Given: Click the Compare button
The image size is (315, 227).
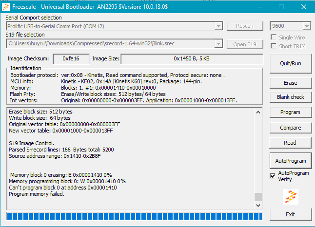Looking at the screenshot, I should click(291, 128).
